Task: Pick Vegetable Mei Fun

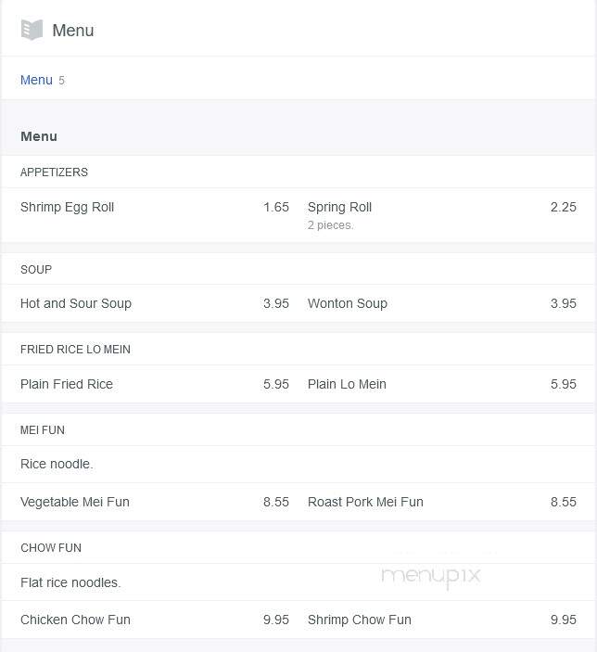Action: [75, 502]
